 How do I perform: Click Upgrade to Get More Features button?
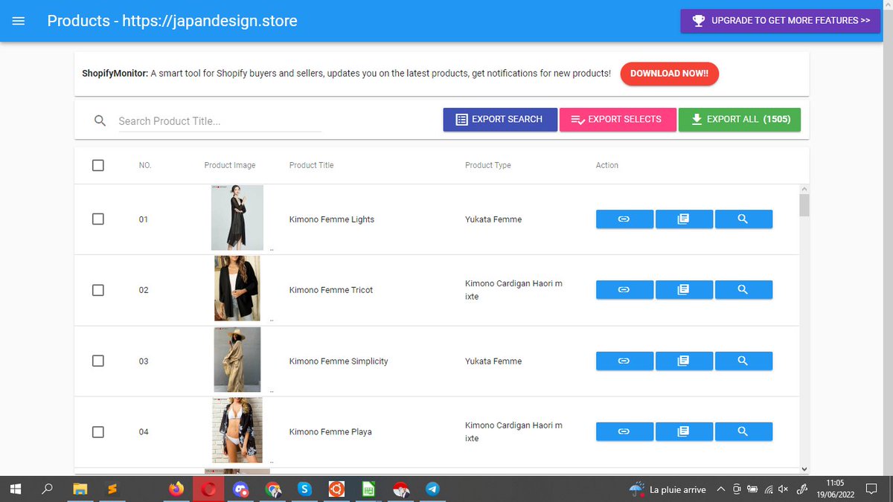(x=781, y=21)
